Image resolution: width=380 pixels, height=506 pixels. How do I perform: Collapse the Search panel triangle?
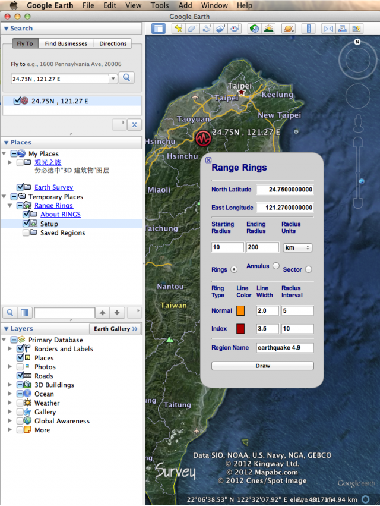[6, 29]
